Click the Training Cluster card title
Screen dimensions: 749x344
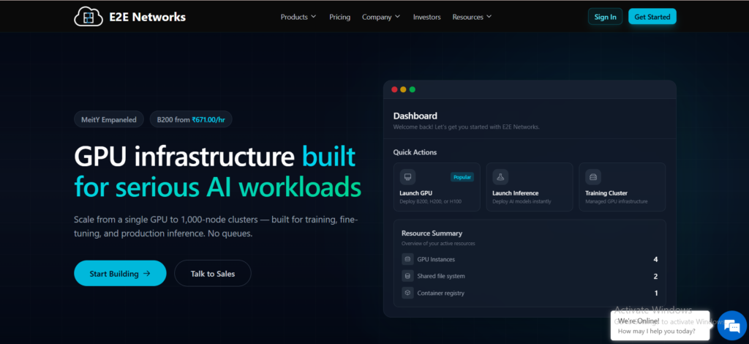606,193
